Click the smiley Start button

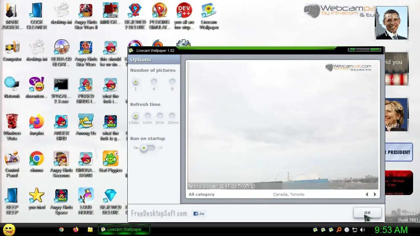coord(9,230)
